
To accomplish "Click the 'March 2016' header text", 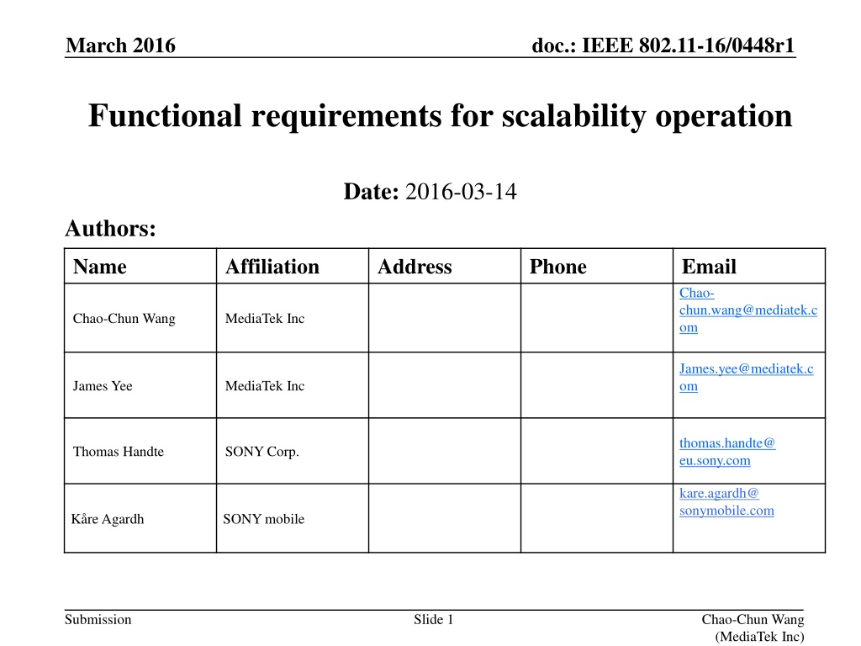I will coord(121,45).
